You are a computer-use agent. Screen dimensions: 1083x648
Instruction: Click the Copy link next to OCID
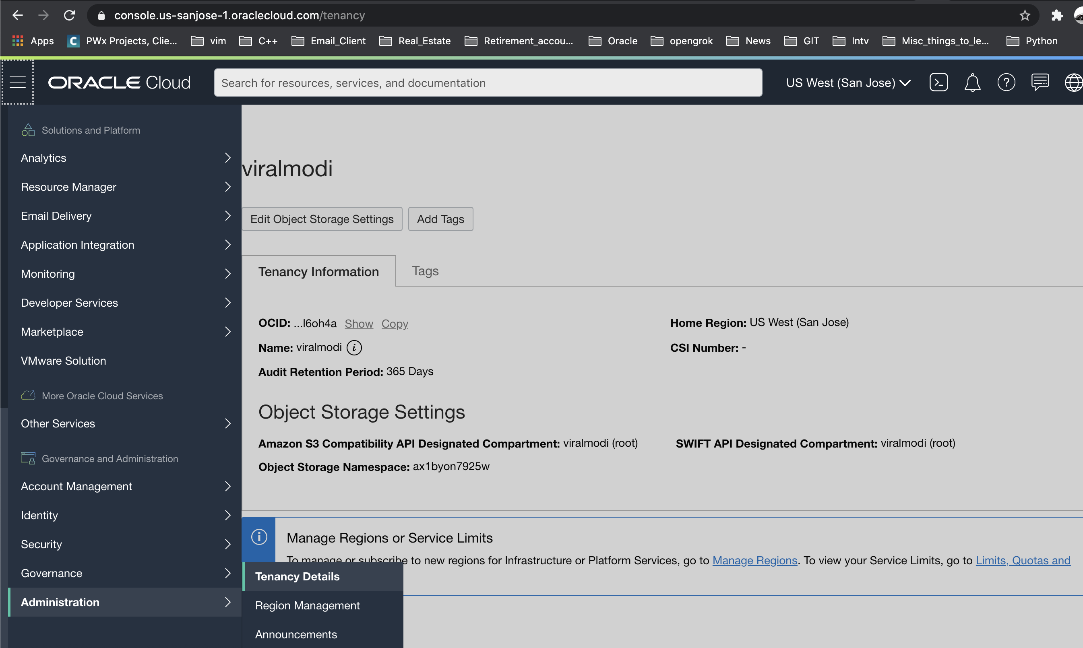point(394,324)
